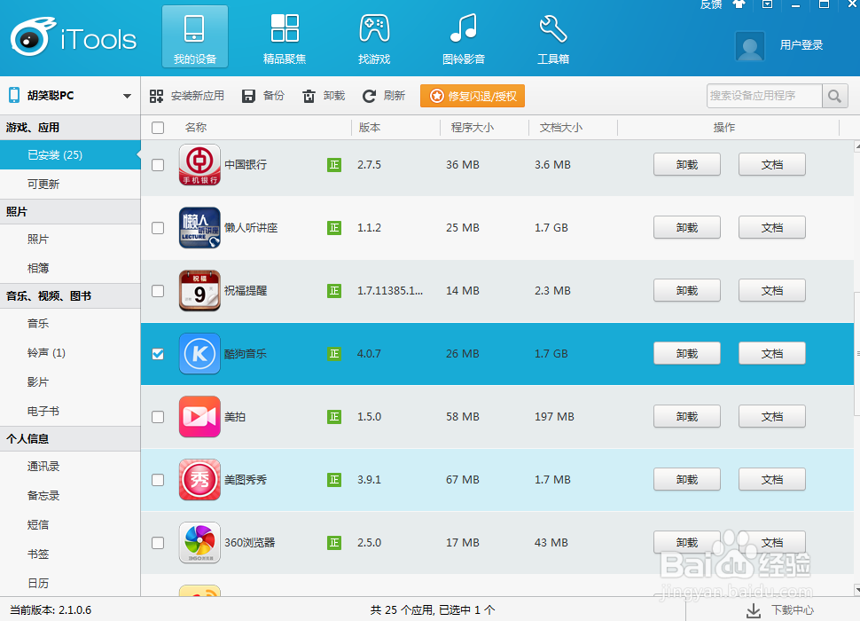
Task: Open 用户登录 user login
Action: [x=801, y=45]
